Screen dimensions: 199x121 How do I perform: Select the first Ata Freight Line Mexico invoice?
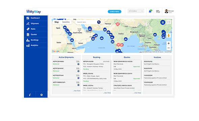coord(157,63)
